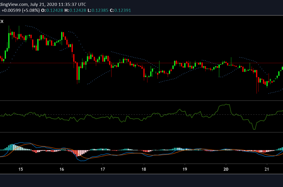Select date label 16 on time axis
The image size is (283, 187).
tap(62, 169)
